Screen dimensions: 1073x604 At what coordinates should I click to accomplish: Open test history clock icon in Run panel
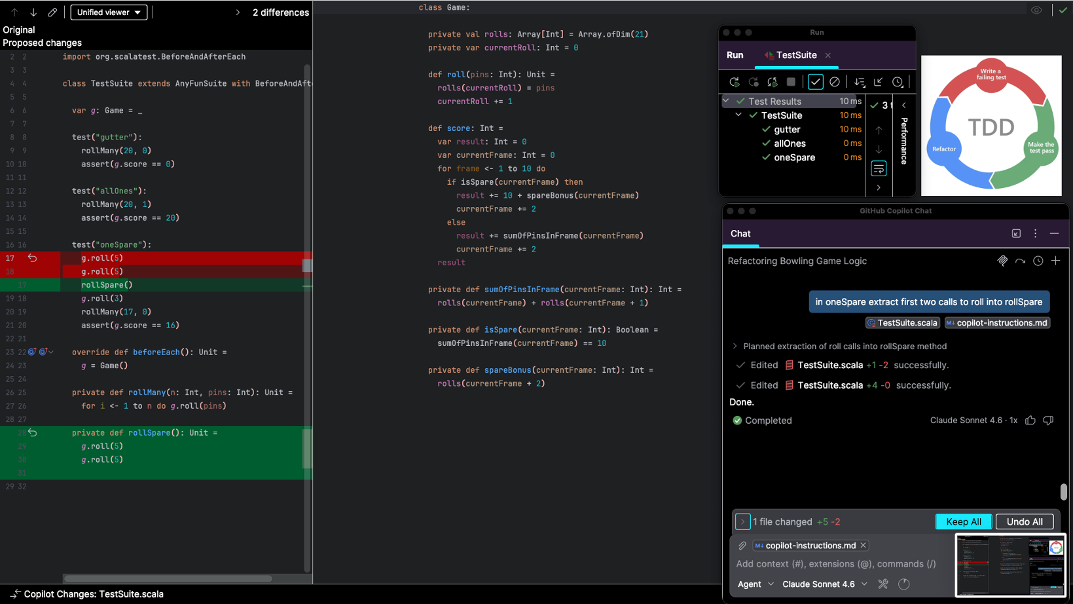point(898,82)
